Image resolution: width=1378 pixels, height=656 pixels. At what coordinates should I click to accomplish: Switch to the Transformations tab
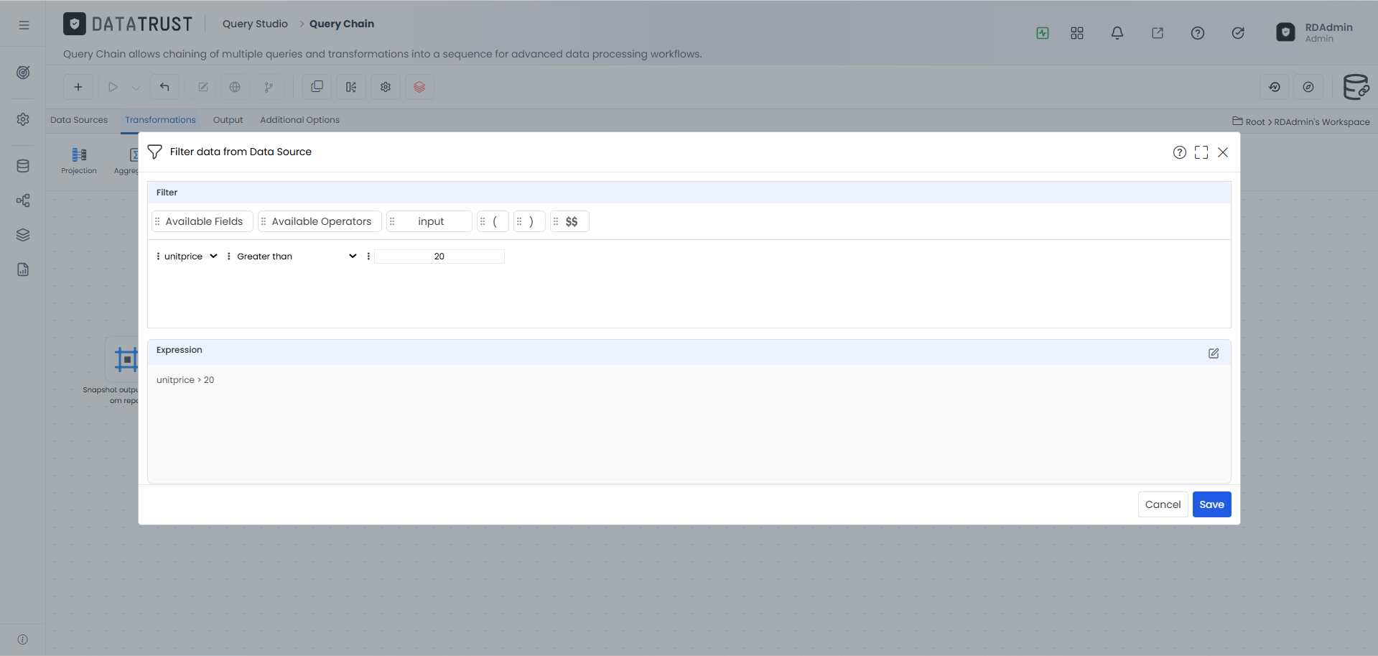160,120
